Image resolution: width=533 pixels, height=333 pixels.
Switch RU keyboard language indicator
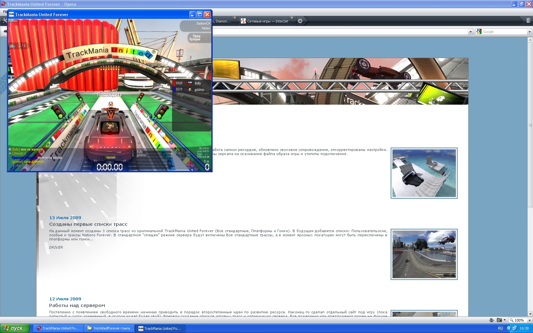(500, 328)
